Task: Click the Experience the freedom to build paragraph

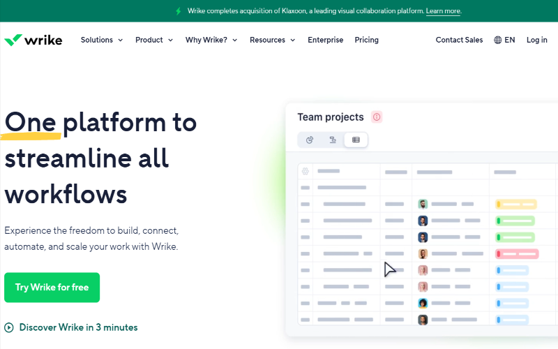Action: 91,238
